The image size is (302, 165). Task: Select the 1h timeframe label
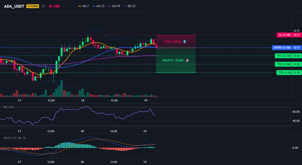(43, 6)
